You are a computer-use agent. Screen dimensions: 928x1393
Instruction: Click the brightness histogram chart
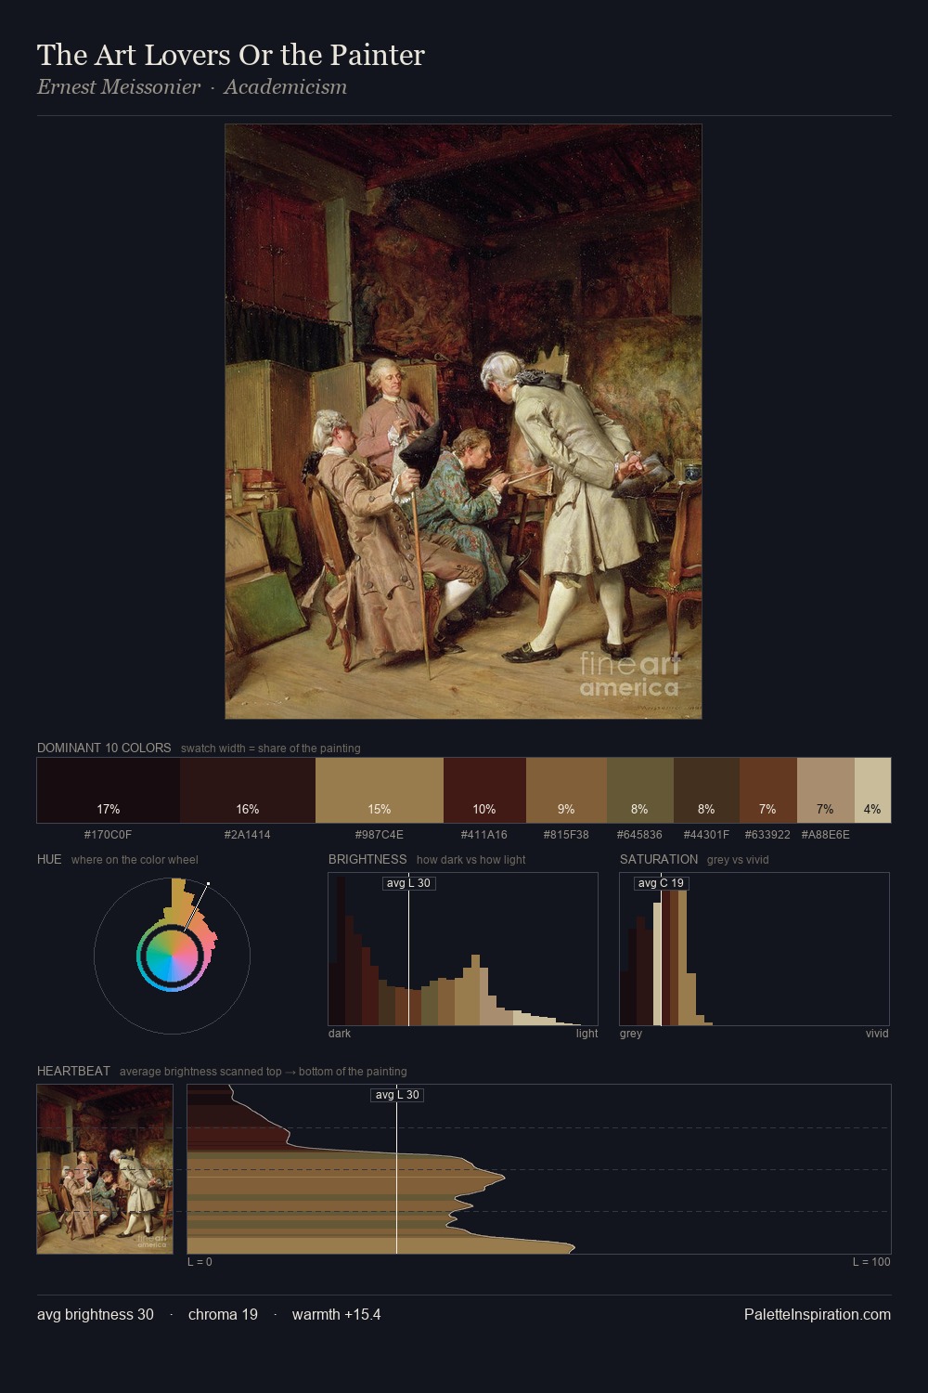[463, 949]
